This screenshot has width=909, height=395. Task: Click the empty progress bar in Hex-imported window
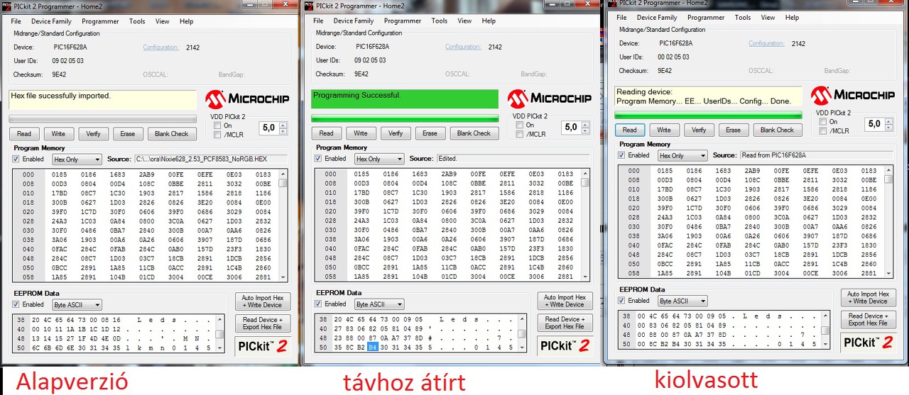click(x=103, y=119)
